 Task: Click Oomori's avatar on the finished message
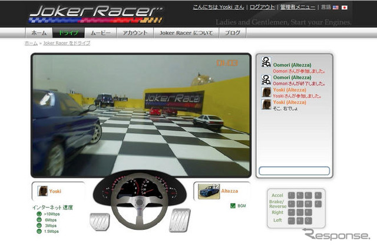tap(266, 80)
